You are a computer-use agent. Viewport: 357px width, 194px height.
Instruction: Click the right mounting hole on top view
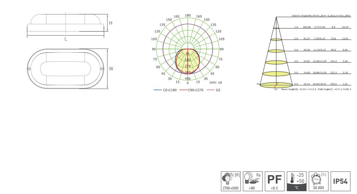pyautogui.click(x=102, y=69)
